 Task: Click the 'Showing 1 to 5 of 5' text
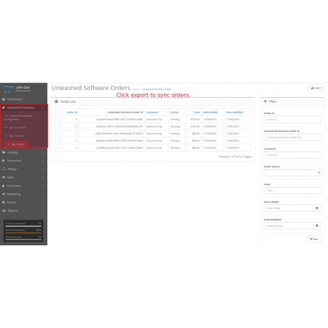pos(235,157)
